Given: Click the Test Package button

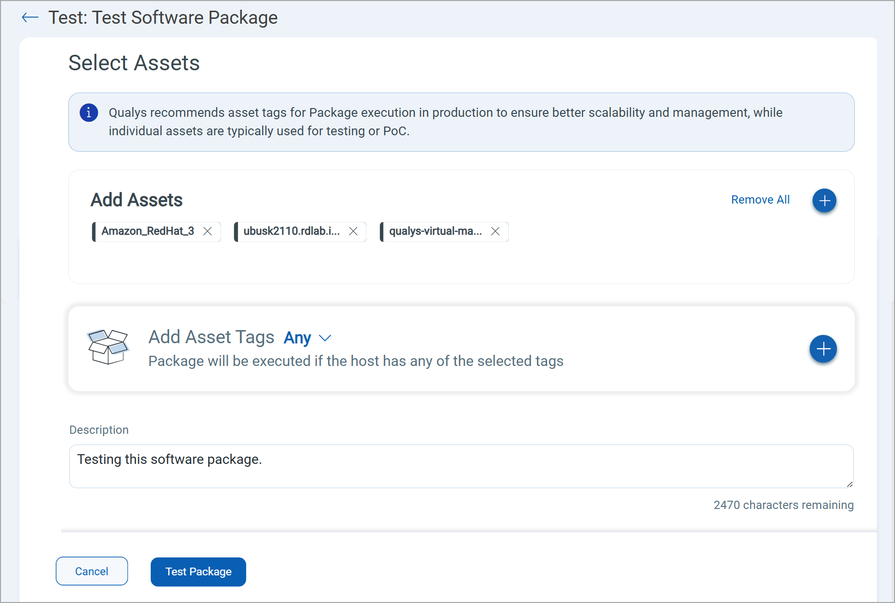Looking at the screenshot, I should tap(198, 572).
